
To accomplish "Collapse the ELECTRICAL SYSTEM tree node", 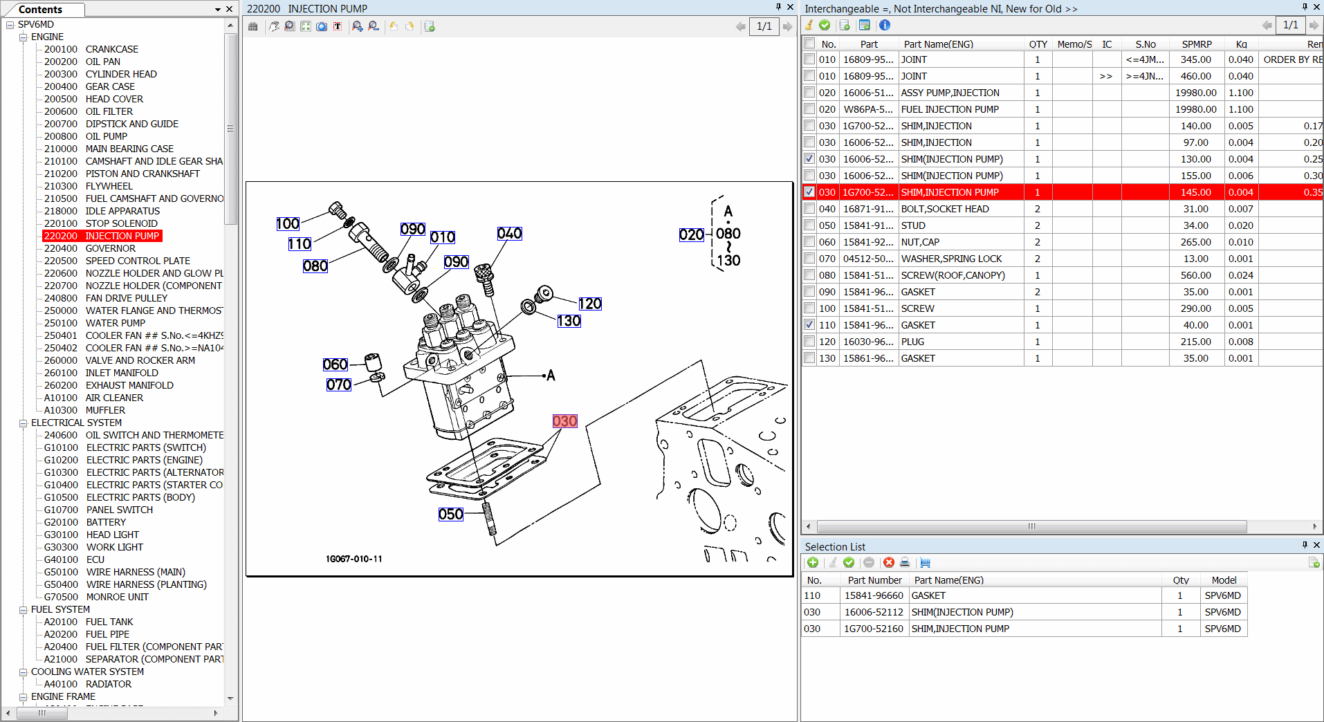I will (x=23, y=422).
